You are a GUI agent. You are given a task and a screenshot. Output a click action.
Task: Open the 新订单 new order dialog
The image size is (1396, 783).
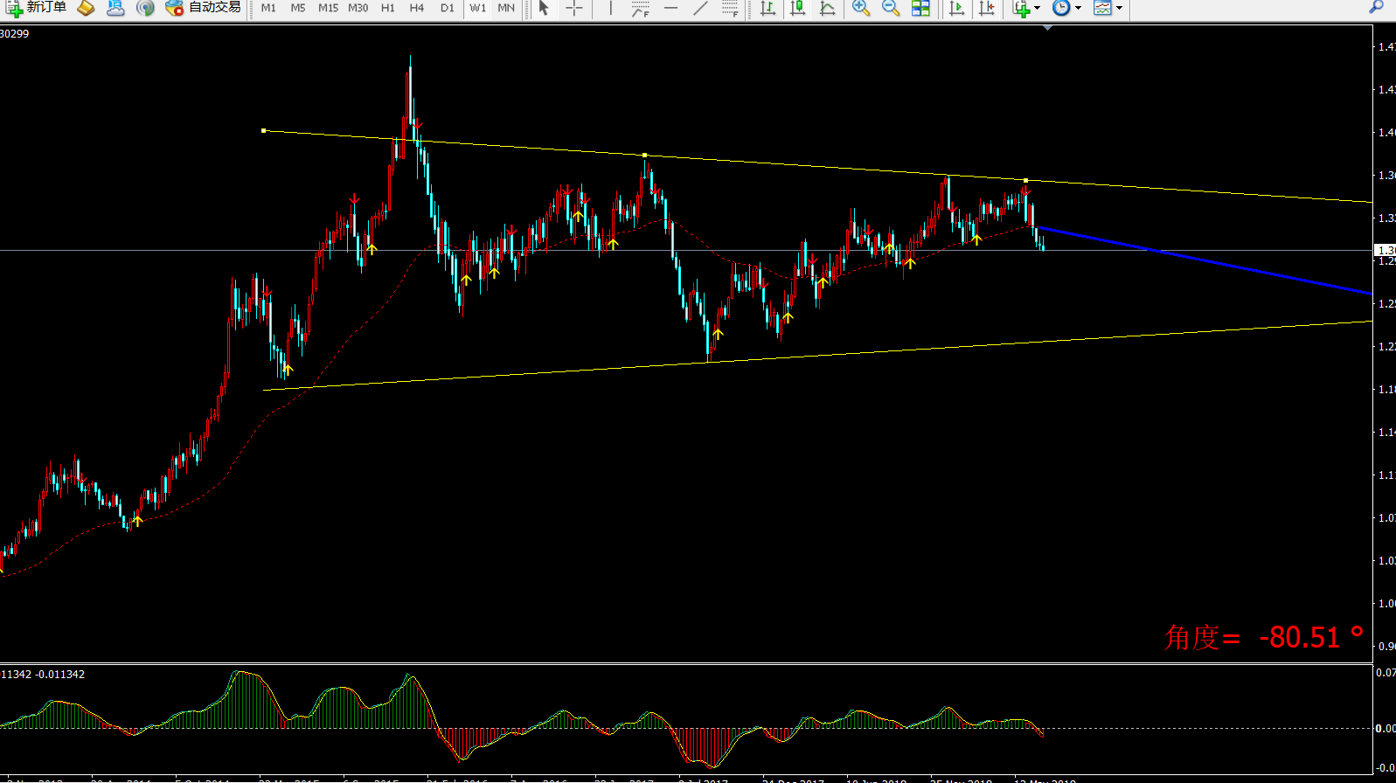(36, 8)
